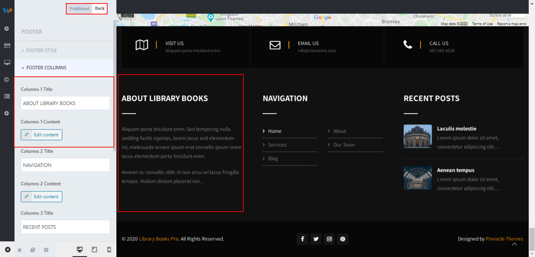This screenshot has height=257, width=535.
Task: Click the Twitter icon in the footer
Action: click(x=316, y=239)
